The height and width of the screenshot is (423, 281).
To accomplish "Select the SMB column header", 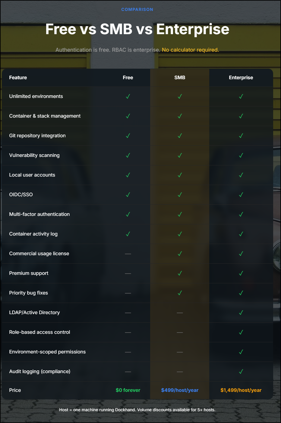I will (180, 78).
